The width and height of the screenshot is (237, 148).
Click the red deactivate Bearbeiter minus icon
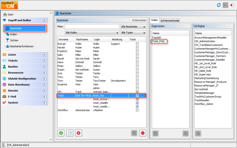(143, 133)
